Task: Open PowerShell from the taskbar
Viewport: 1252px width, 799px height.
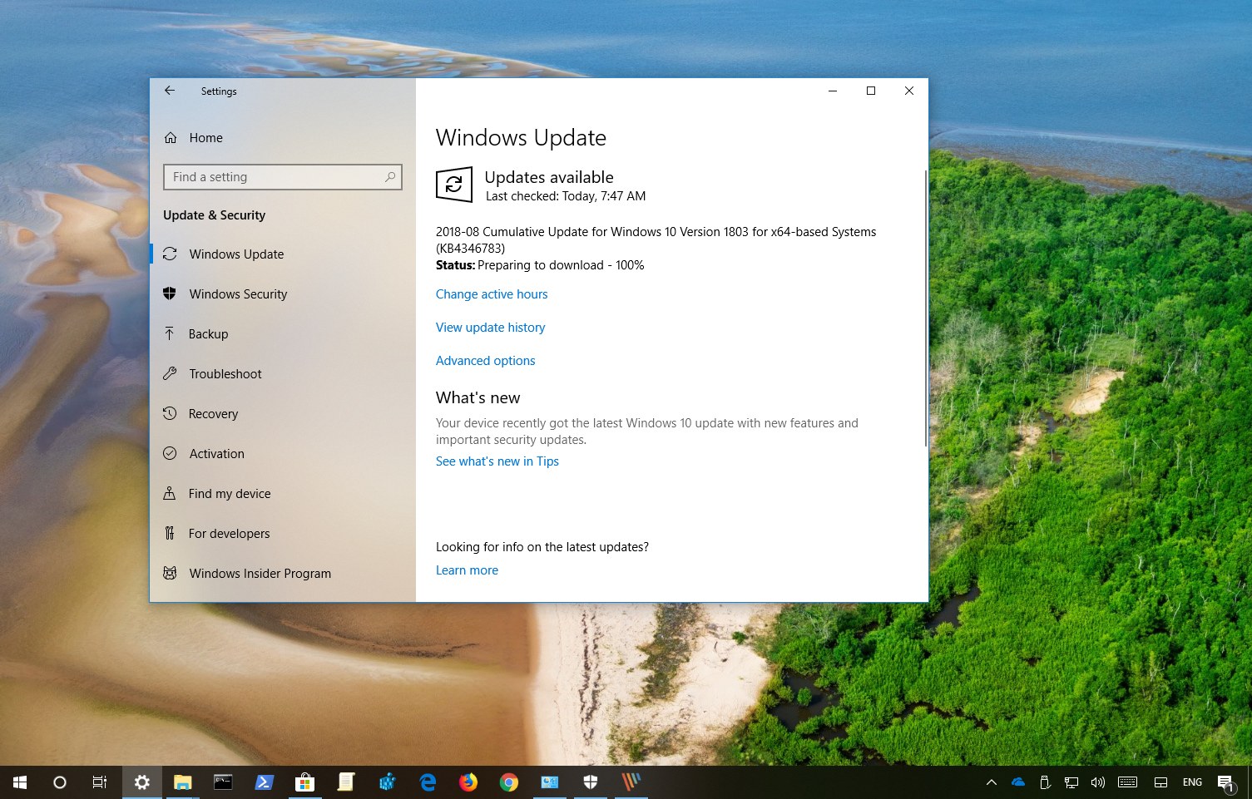Action: pos(264,782)
